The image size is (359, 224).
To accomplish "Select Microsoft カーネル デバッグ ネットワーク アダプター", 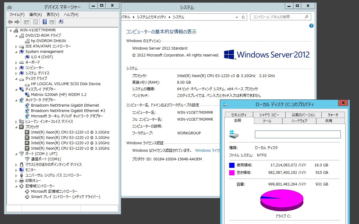I will point(67,116).
